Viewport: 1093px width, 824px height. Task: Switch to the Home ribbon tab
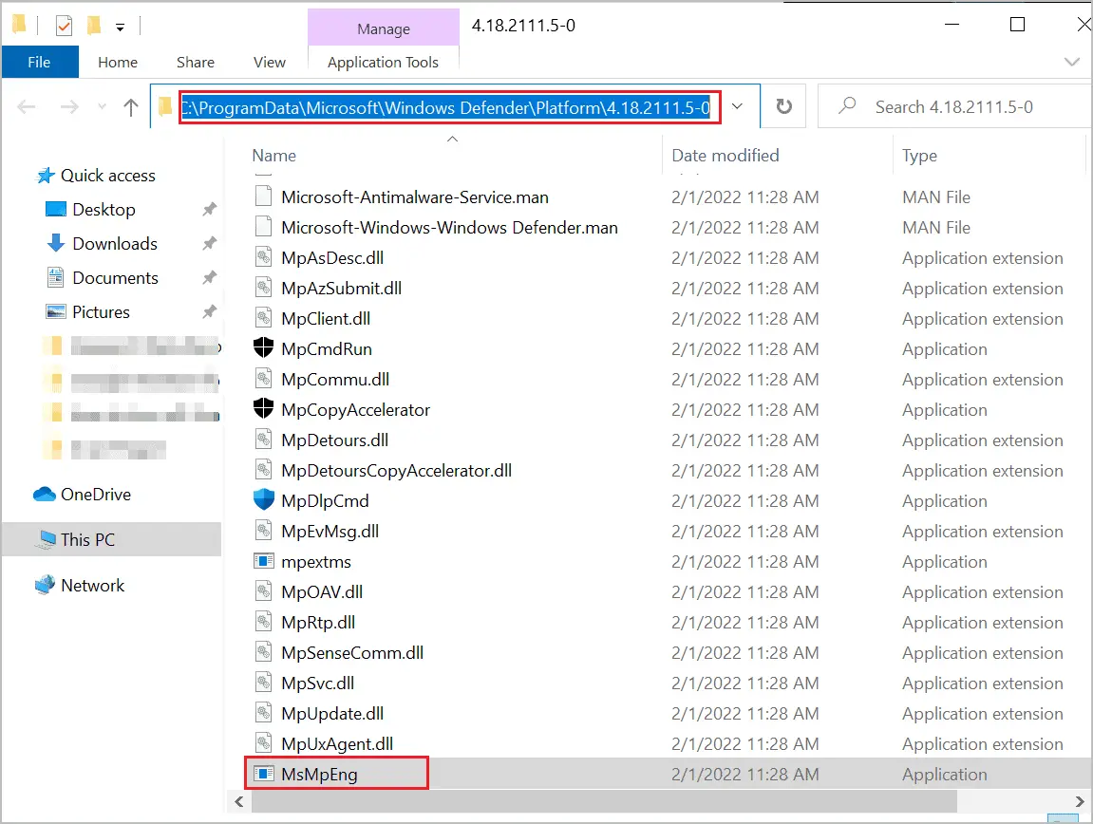[118, 62]
